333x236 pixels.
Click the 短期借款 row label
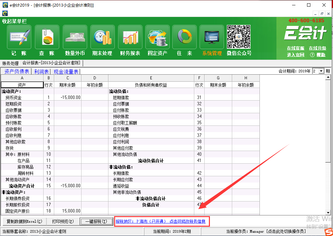click(x=121, y=98)
